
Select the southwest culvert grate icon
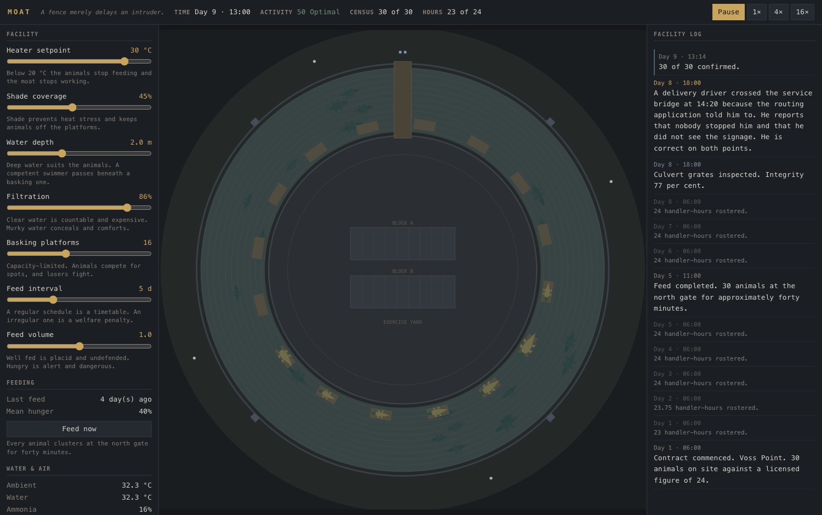point(255,417)
